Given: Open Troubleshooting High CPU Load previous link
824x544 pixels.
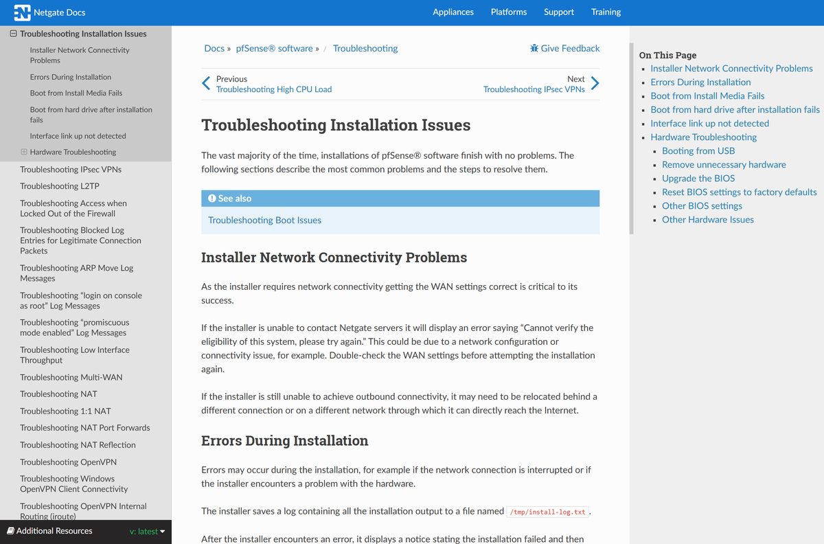Looking at the screenshot, I should (274, 89).
